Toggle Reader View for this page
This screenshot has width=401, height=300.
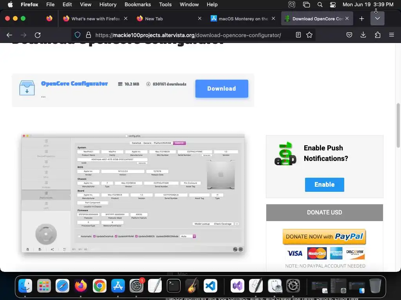click(298, 35)
